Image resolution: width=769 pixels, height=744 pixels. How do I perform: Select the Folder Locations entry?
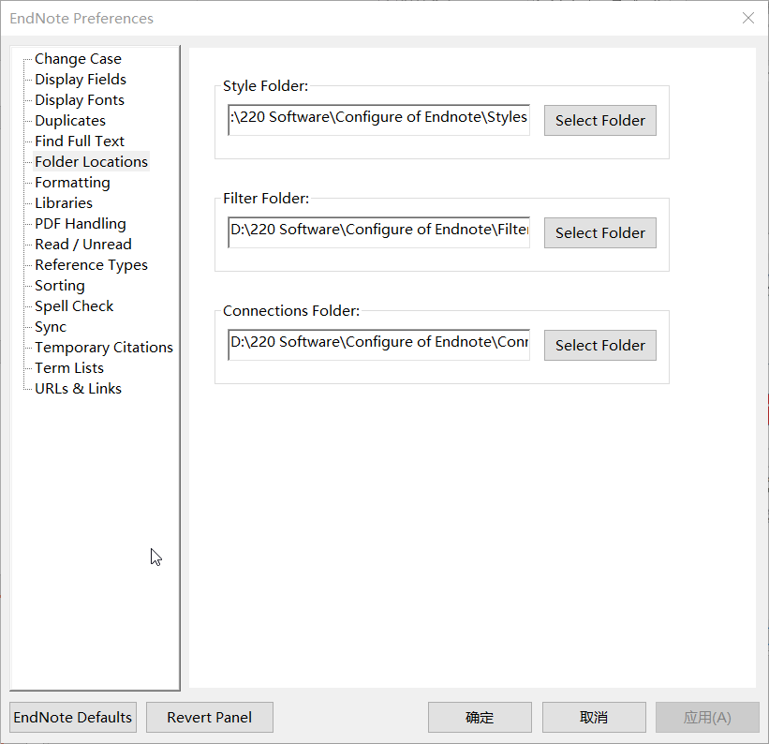coord(91,162)
